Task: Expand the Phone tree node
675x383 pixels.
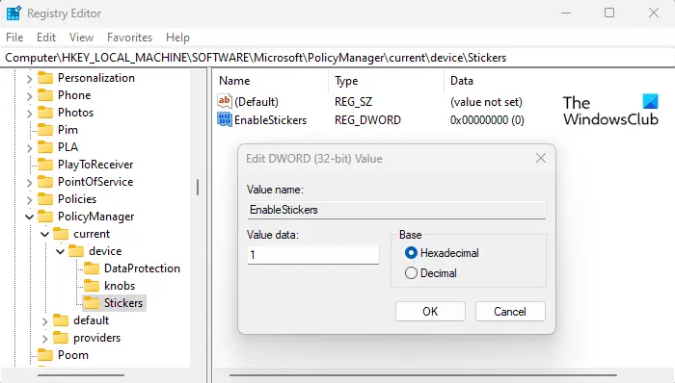Action: point(29,96)
